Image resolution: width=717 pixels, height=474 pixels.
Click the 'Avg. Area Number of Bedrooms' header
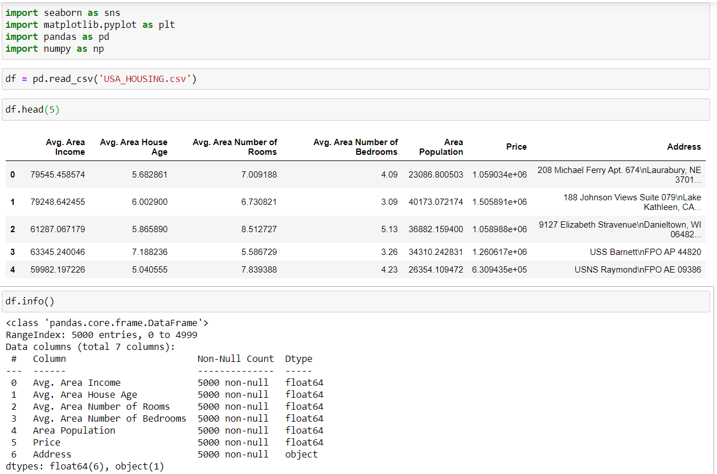click(355, 147)
